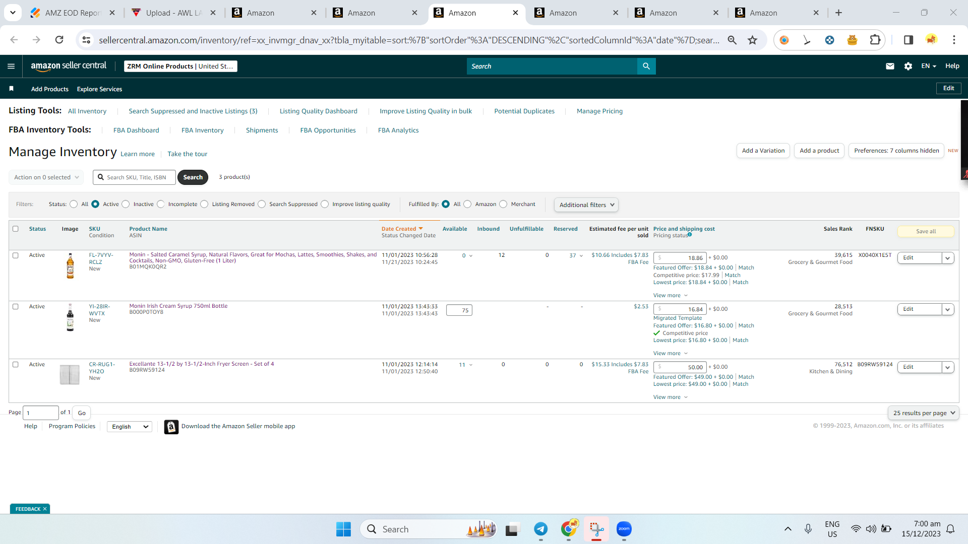Screen dimensions: 968x544
Task: Click the search magnifier button in header
Action: point(646,66)
